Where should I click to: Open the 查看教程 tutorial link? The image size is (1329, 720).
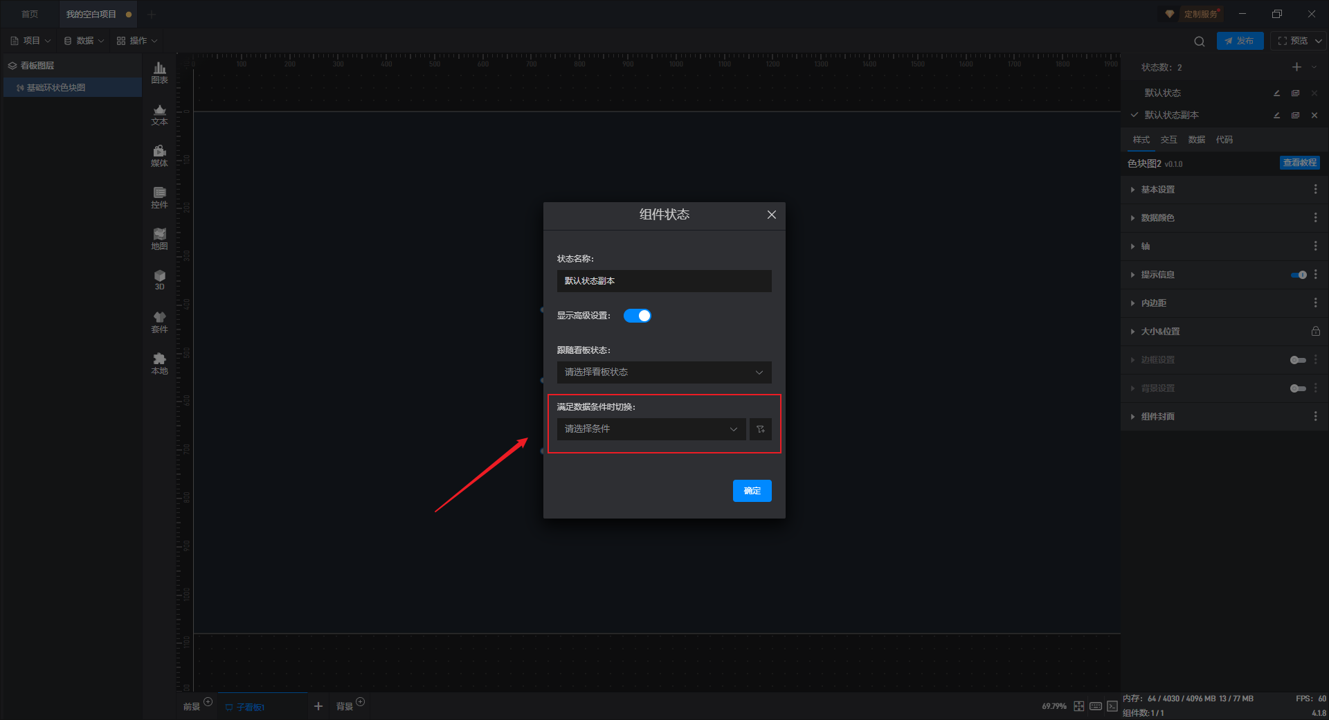click(x=1300, y=163)
